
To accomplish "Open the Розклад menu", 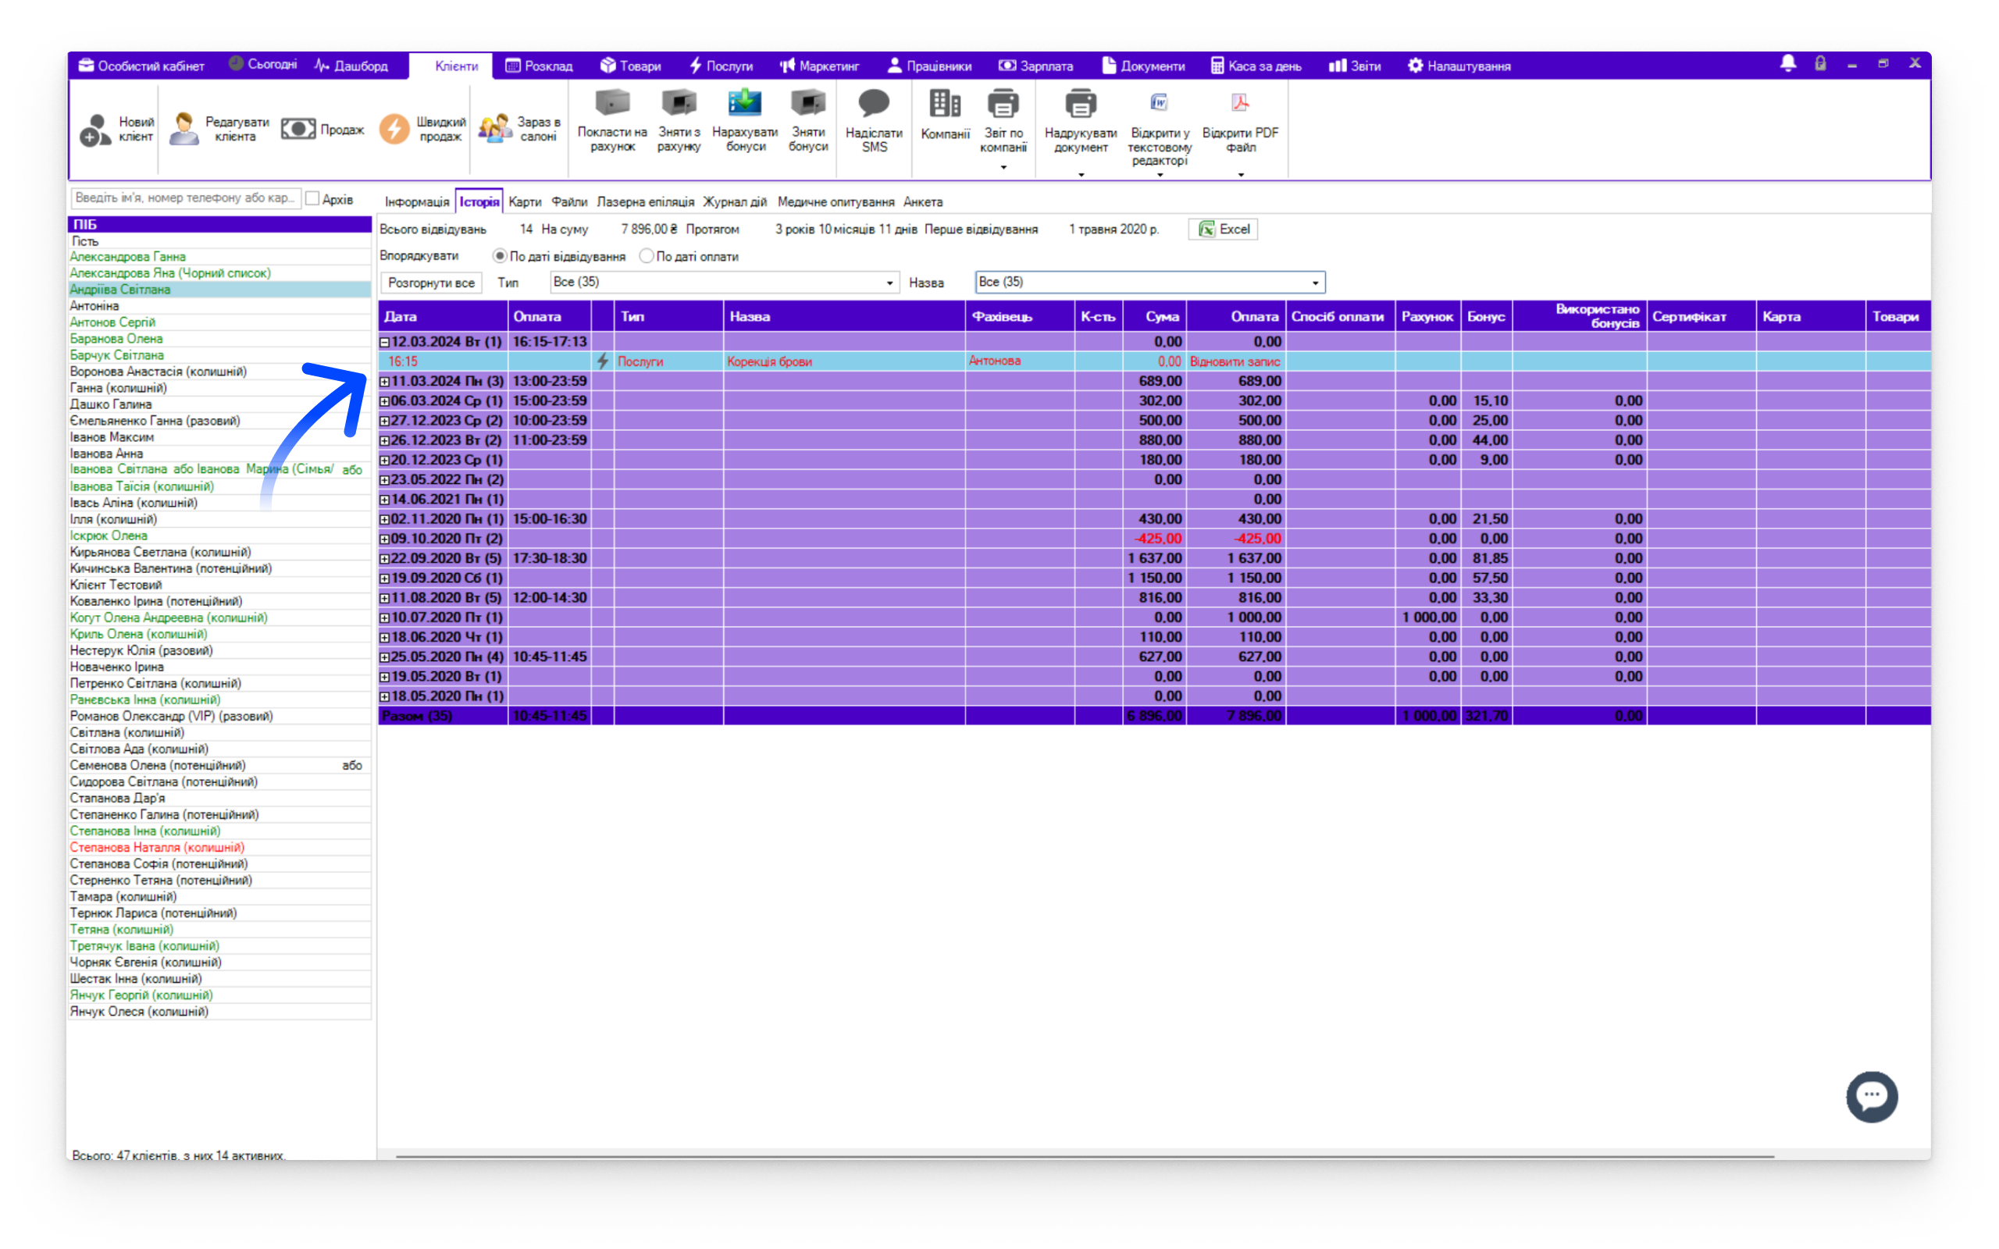I will (540, 66).
